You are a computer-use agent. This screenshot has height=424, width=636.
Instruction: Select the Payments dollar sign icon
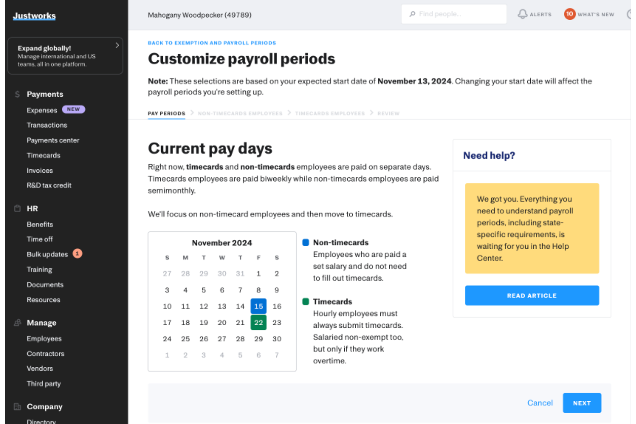coord(17,94)
